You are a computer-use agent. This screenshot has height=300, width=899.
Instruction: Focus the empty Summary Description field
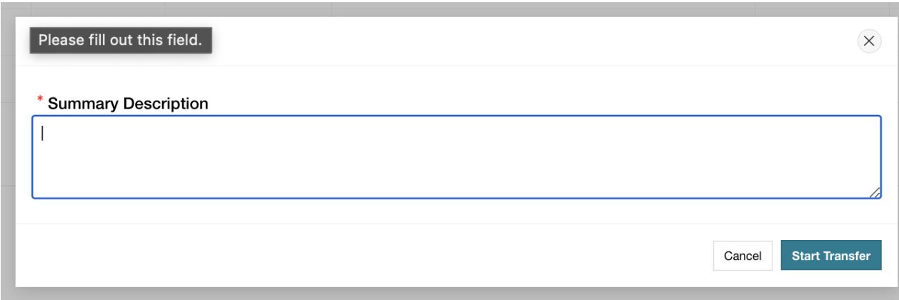coord(456,157)
